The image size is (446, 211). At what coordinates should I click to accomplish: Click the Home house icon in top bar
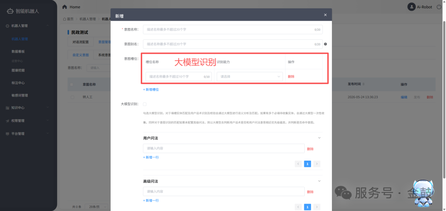(x=65, y=7)
